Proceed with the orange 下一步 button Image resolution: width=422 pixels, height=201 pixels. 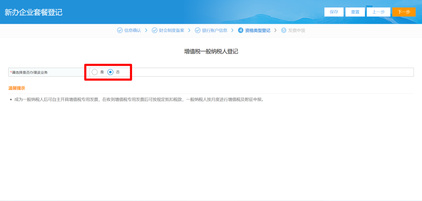click(x=404, y=12)
